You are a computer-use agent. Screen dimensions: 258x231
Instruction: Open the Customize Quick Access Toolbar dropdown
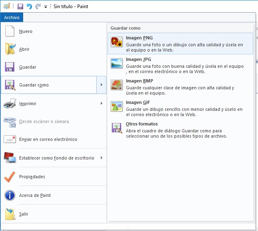click(x=46, y=7)
